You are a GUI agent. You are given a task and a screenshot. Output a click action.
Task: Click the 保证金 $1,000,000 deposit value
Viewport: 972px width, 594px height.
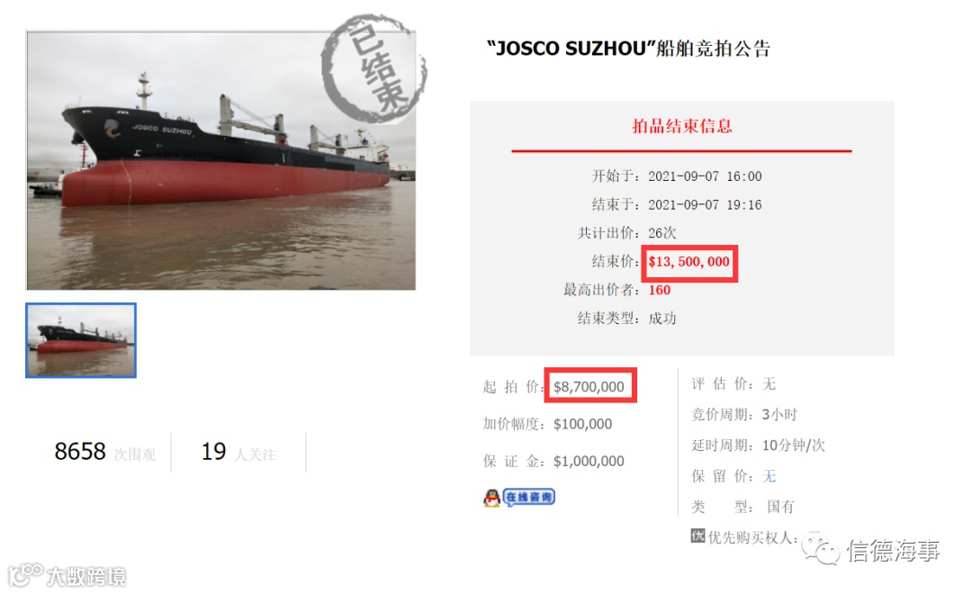pos(589,462)
